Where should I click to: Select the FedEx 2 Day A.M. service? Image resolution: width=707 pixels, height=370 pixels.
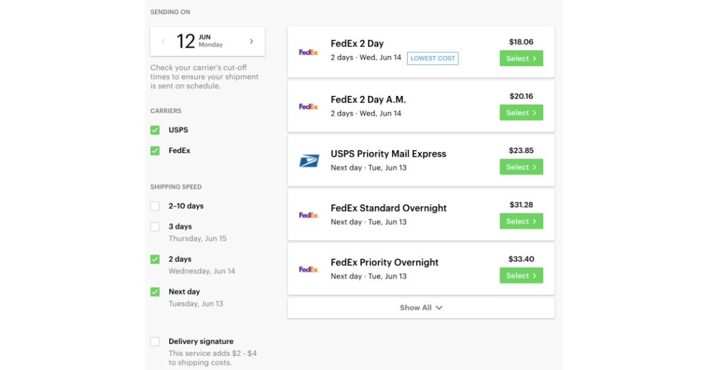coord(521,113)
